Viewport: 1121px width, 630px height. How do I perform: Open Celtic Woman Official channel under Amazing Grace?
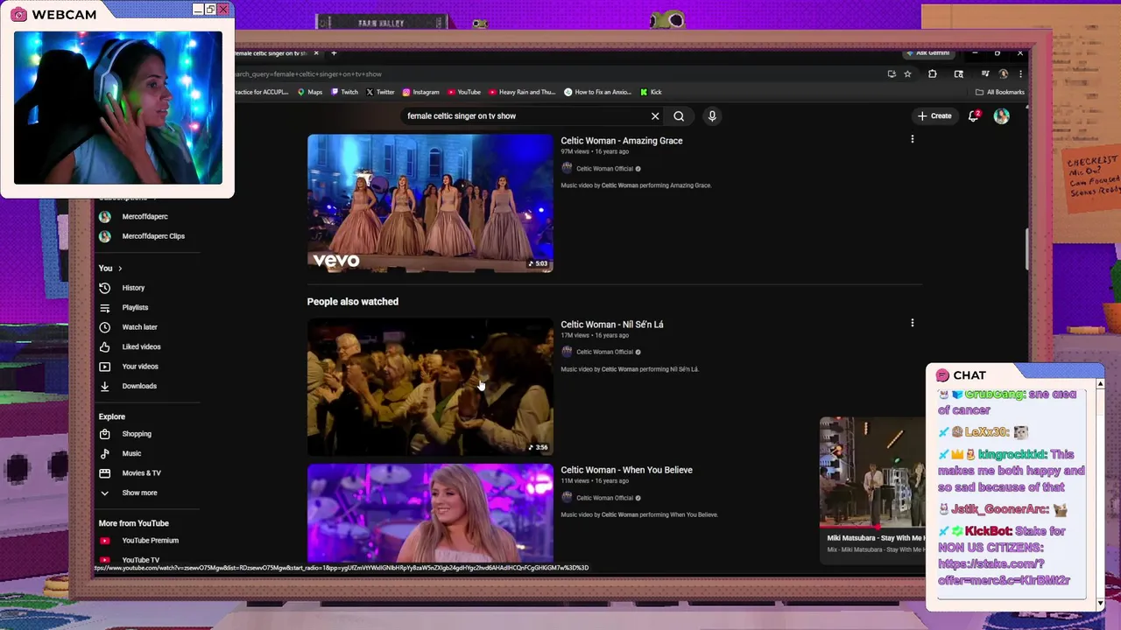604,169
